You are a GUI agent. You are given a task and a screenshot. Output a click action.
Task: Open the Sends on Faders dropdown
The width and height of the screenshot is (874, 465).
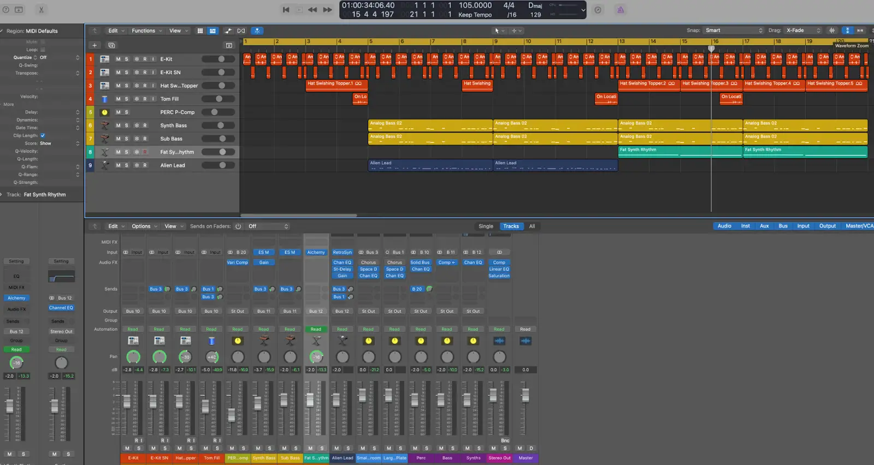[x=268, y=226]
